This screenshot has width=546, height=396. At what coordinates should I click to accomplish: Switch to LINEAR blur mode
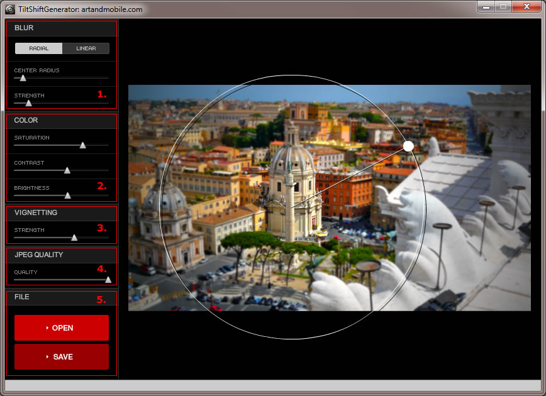(86, 48)
